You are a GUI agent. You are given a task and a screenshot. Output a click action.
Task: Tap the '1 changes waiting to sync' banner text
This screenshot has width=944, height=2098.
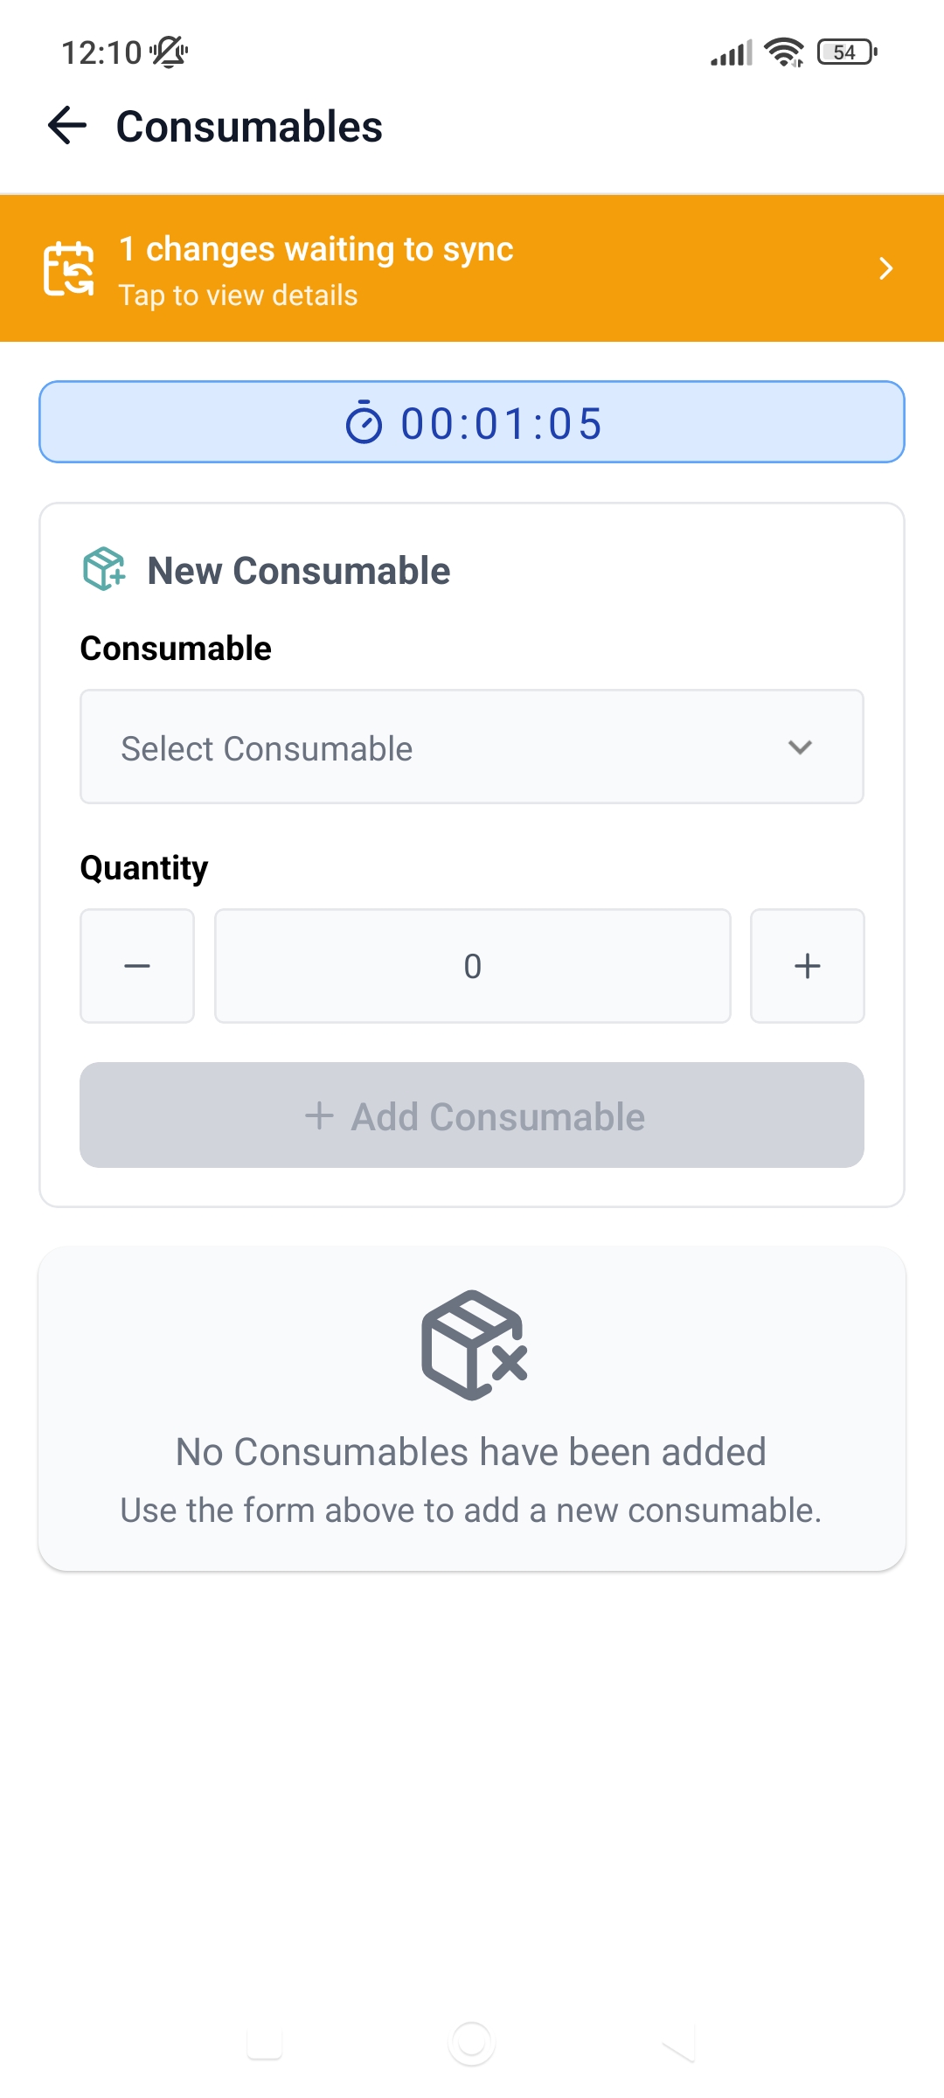pyautogui.click(x=316, y=250)
